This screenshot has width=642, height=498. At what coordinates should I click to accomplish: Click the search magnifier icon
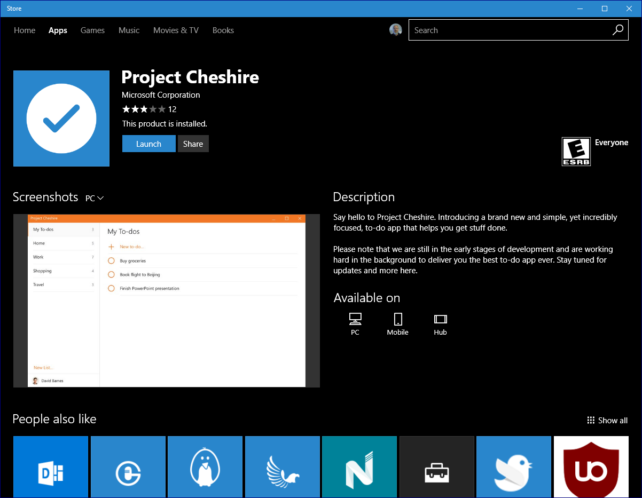[x=617, y=30]
